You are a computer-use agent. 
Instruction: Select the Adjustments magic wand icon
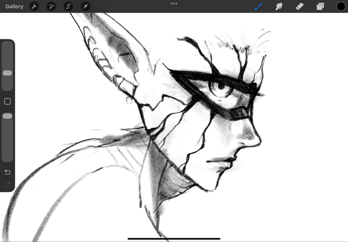(51, 6)
